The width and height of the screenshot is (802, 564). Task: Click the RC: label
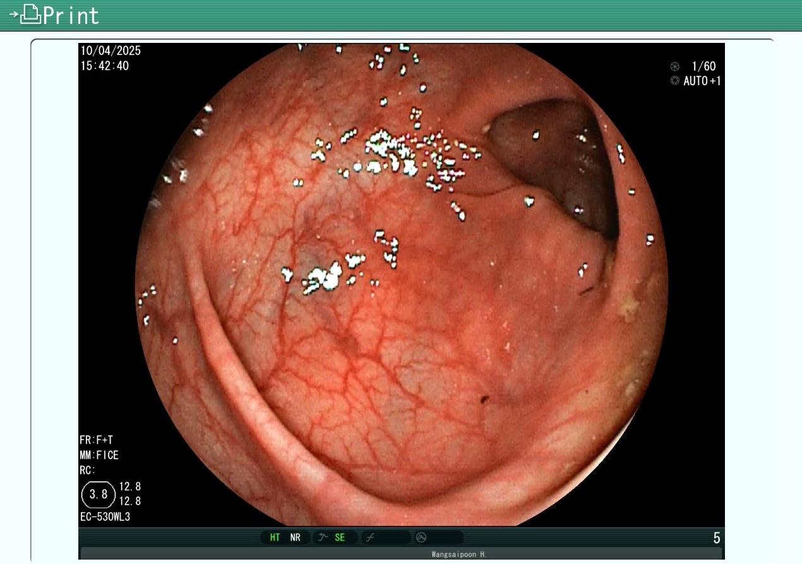(88, 470)
